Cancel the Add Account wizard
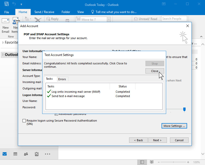This screenshot has width=205, height=165. 179,140
